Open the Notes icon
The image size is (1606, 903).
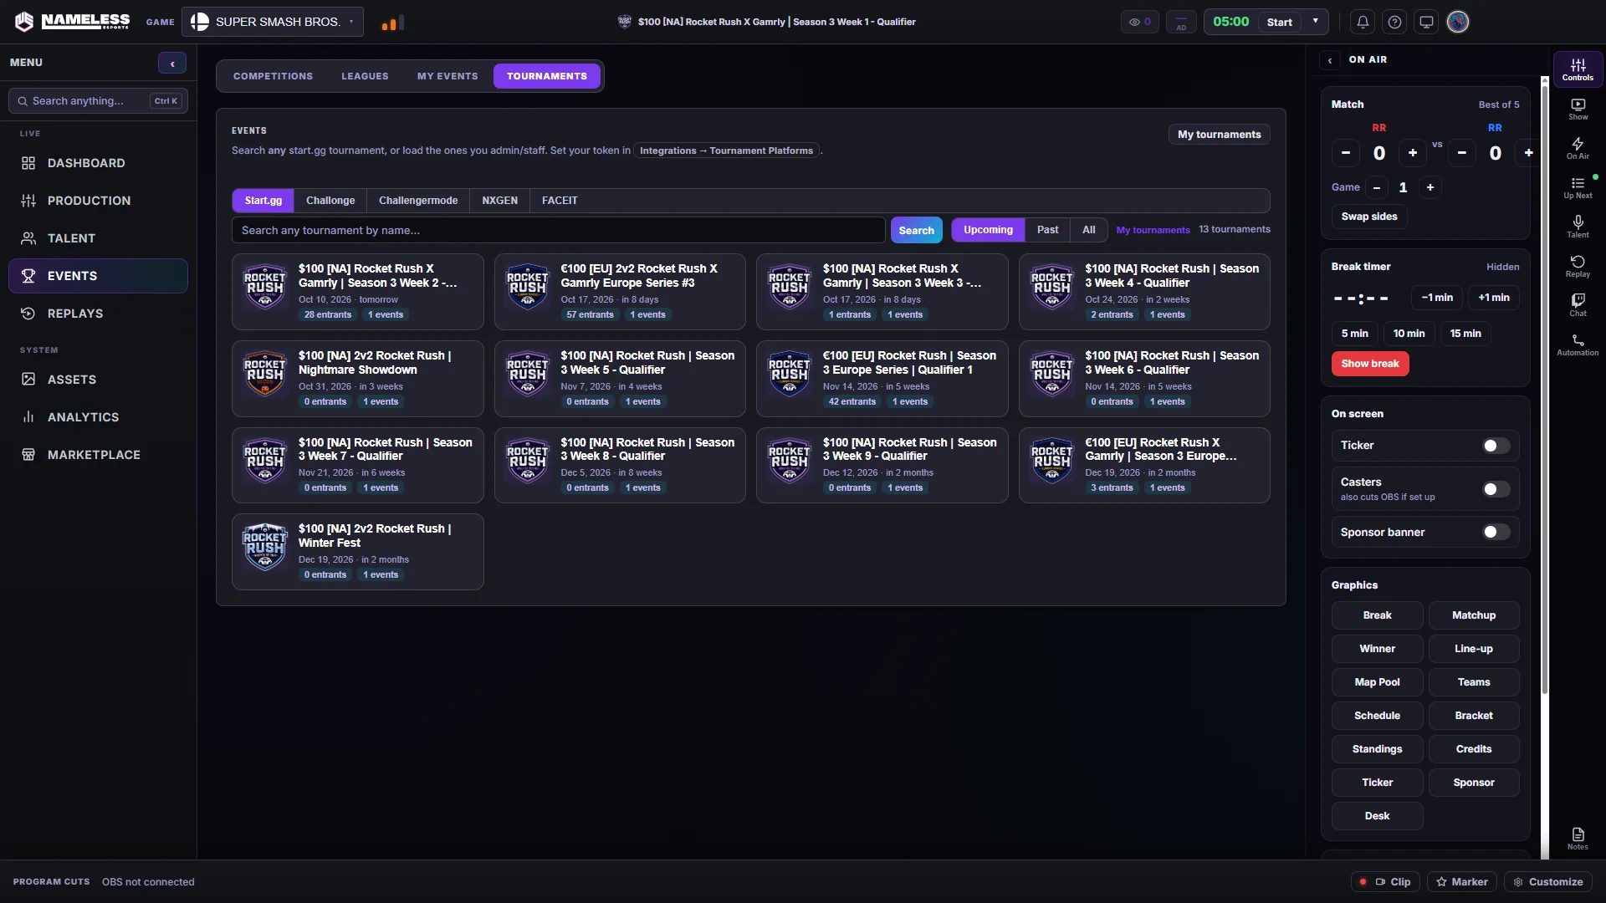click(1578, 839)
